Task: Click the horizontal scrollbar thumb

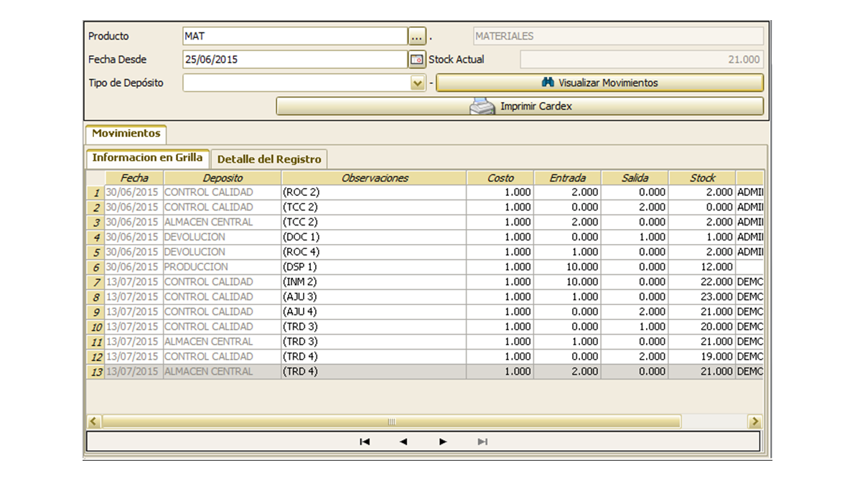Action: click(391, 421)
